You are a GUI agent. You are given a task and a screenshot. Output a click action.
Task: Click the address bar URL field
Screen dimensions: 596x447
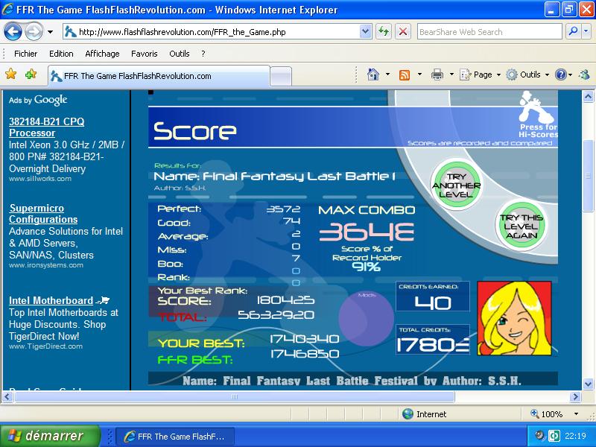[212, 32]
